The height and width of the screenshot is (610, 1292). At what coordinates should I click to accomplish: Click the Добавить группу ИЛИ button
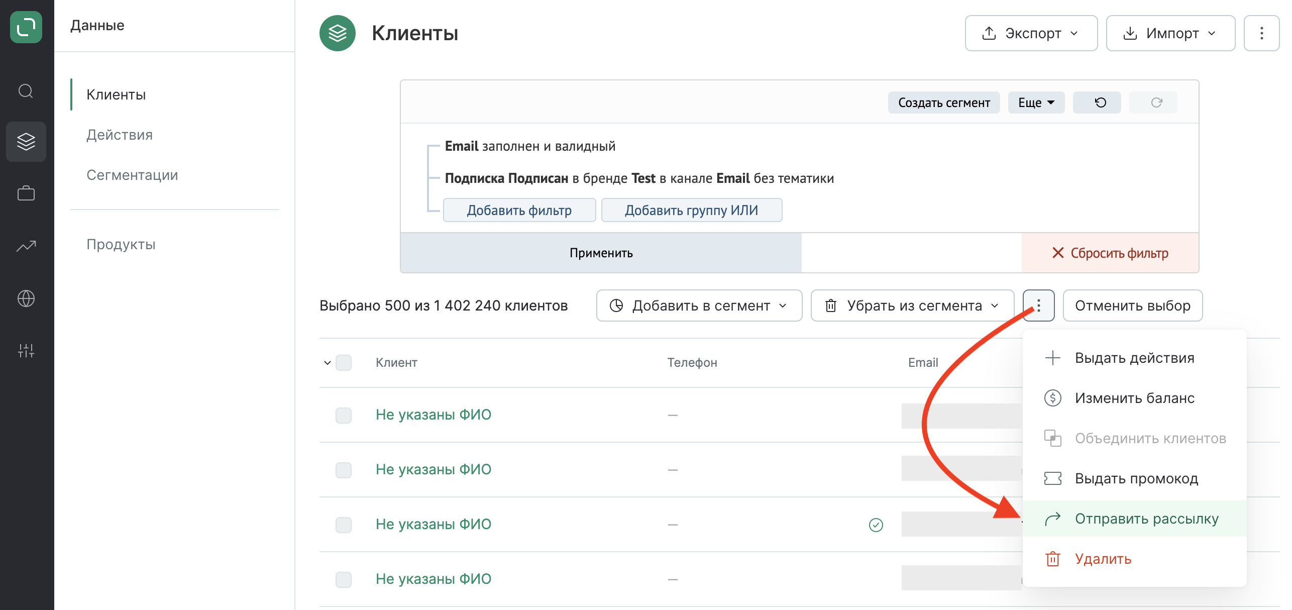click(x=692, y=210)
